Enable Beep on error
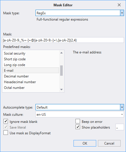The width and height of the screenshot is (126, 152). pos(78,121)
